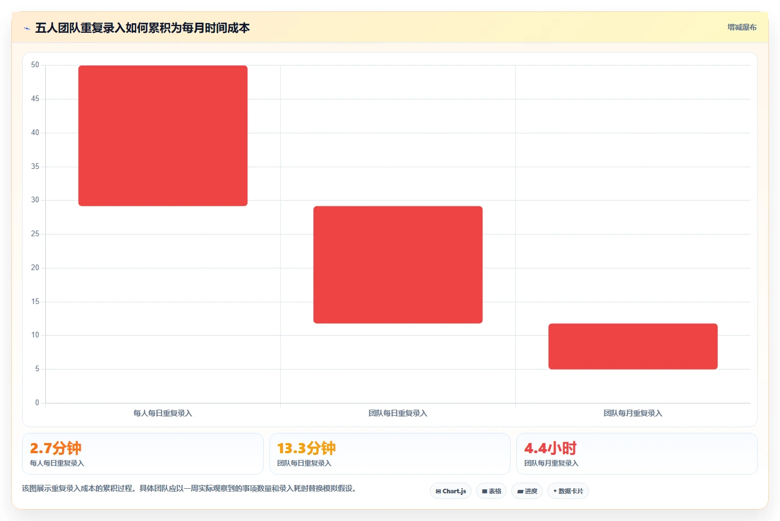Select the 表格 chip
The height and width of the screenshot is (521, 780).
coord(491,491)
